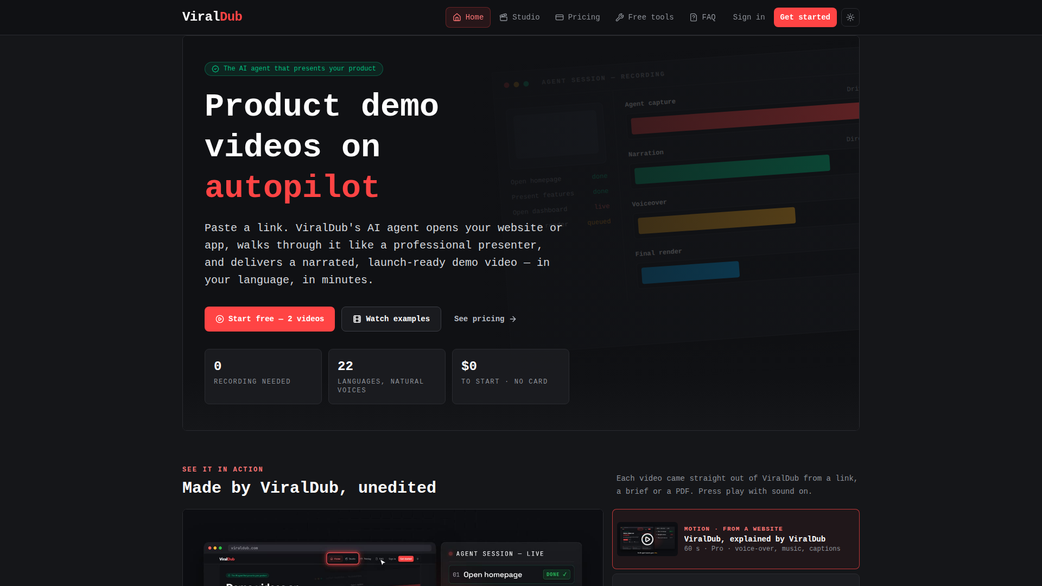1042x586 pixels.
Task: Click the wrench icon beside Free tools
Action: click(x=620, y=17)
